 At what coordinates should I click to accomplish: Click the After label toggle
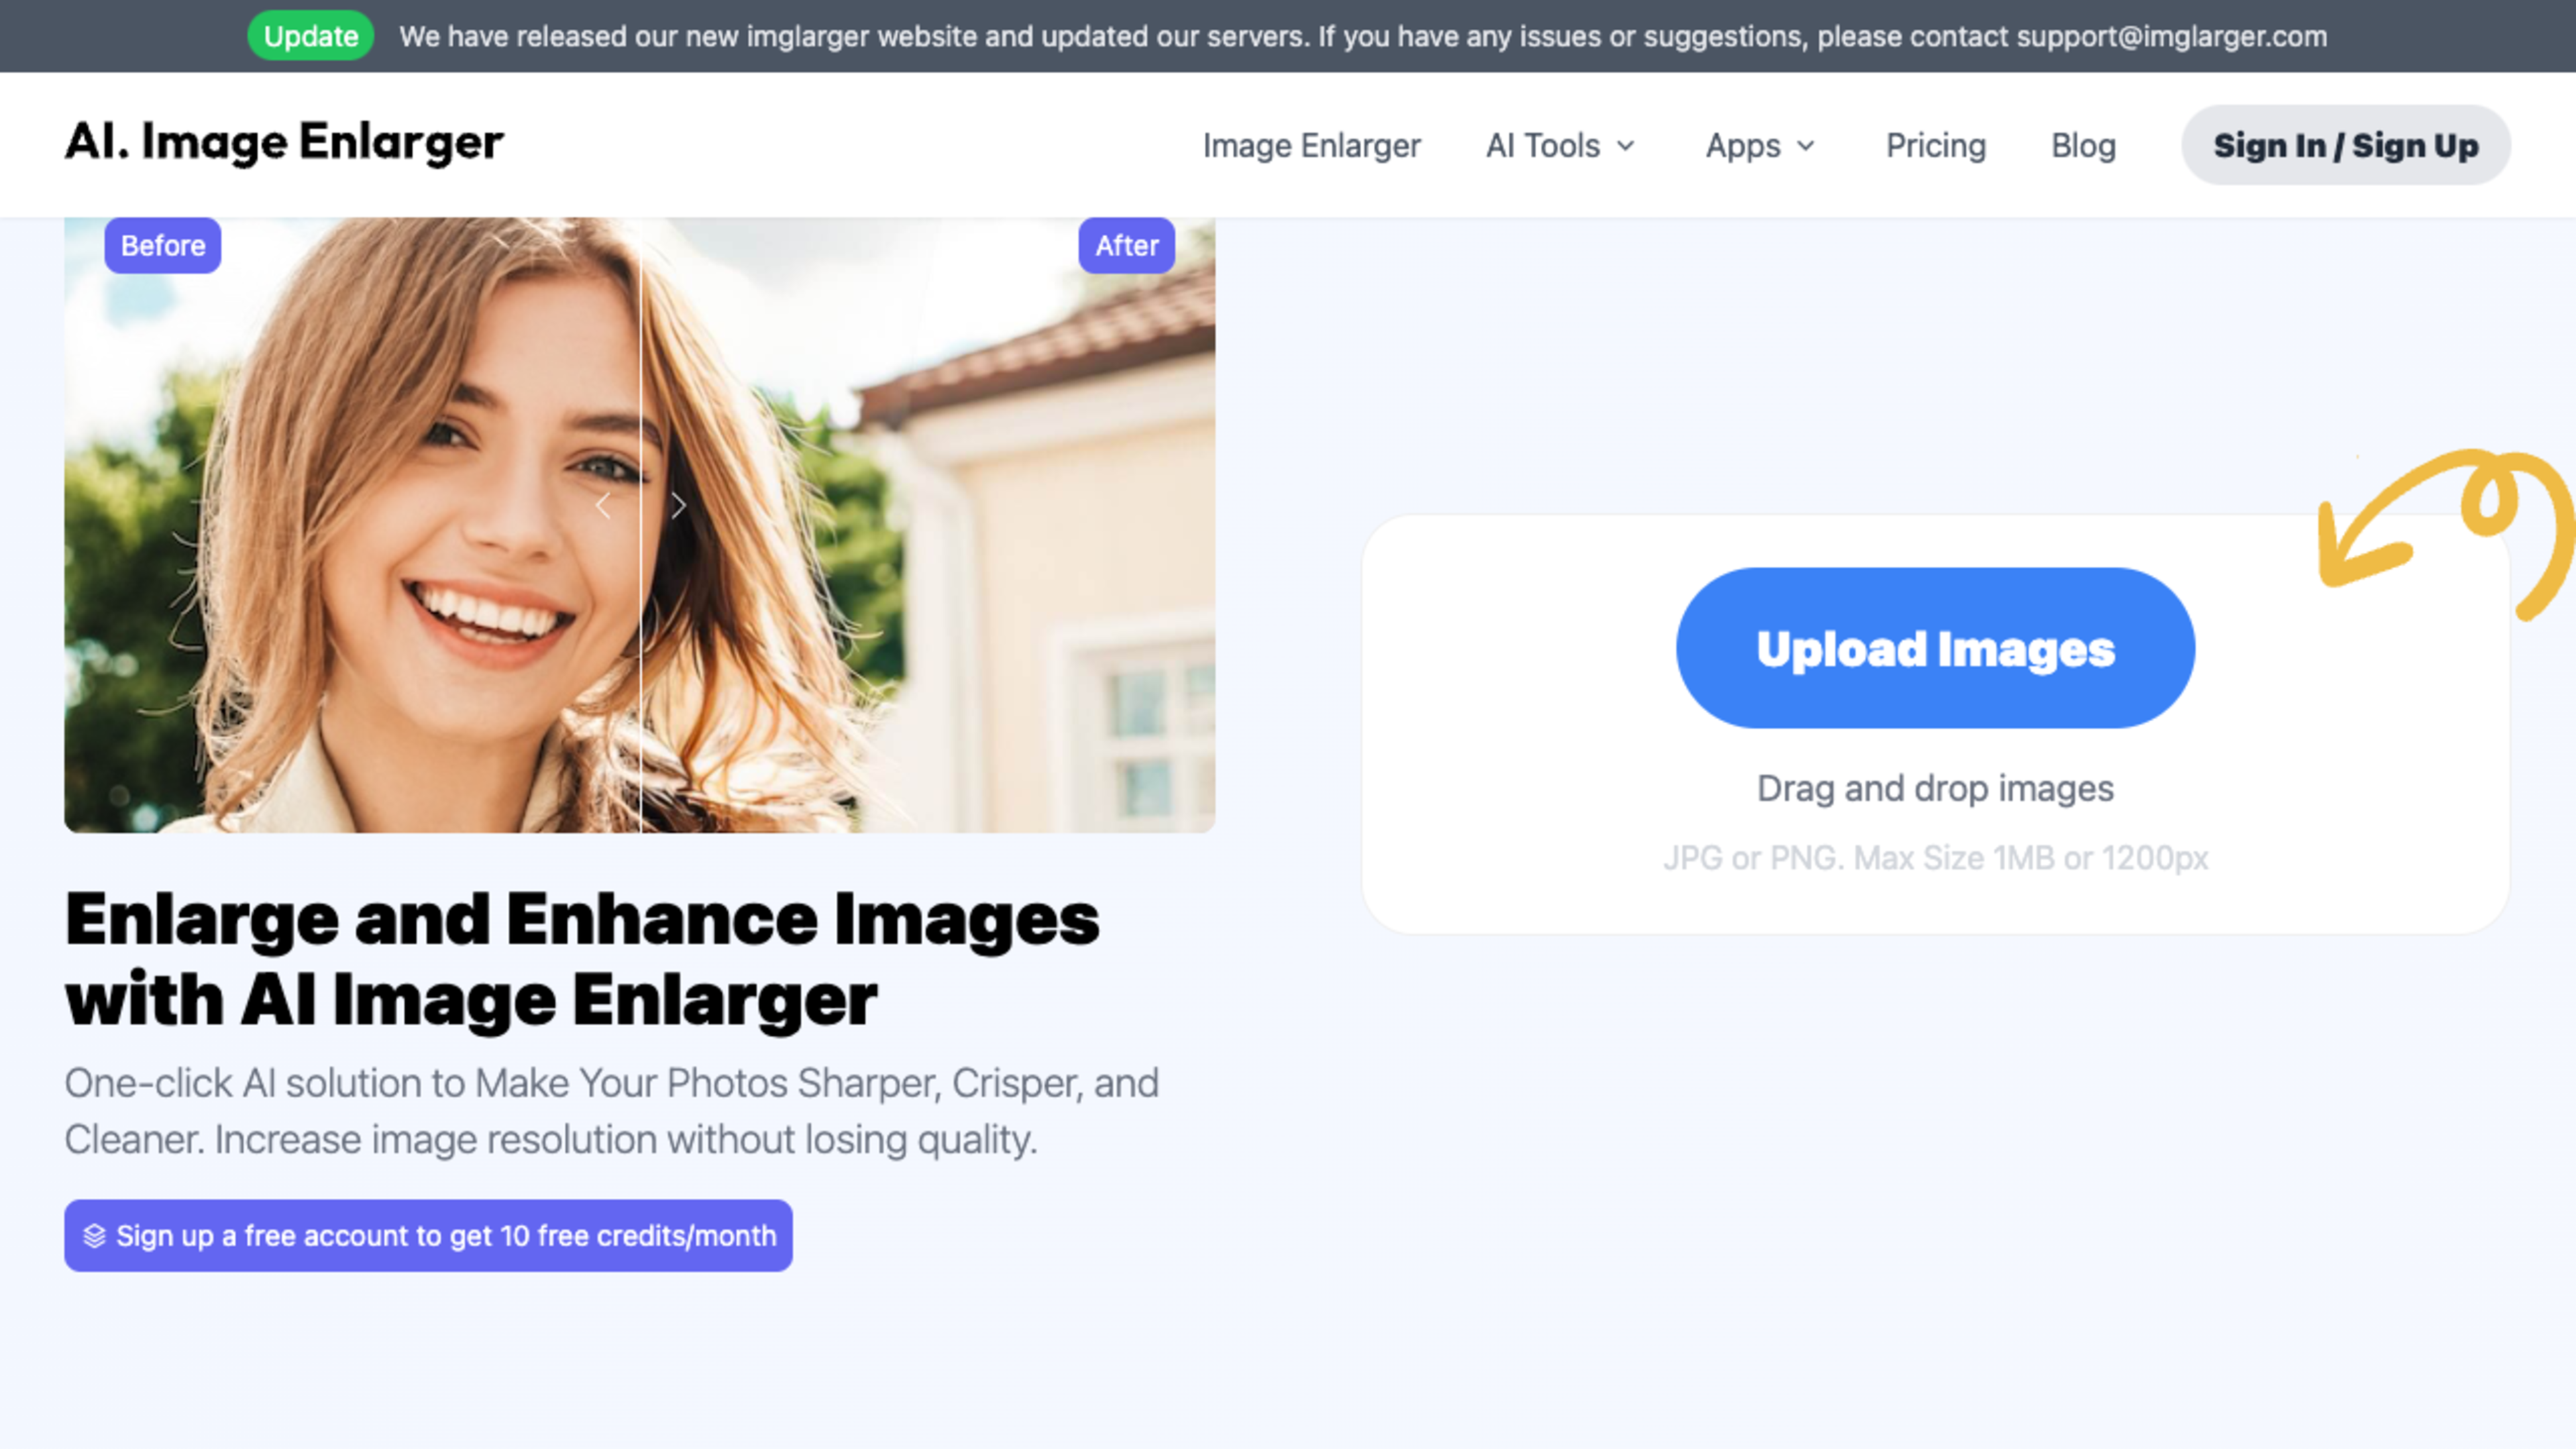click(x=1125, y=244)
